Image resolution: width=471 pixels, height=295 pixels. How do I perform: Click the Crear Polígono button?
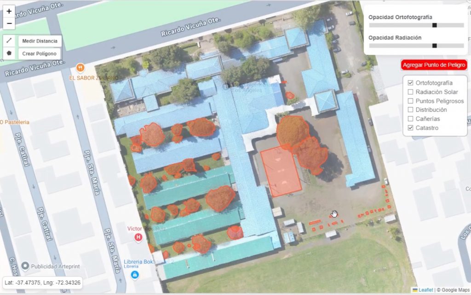40,53
